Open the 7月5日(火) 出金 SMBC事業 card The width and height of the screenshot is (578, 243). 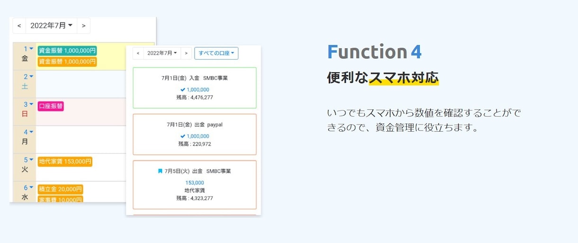[195, 185]
